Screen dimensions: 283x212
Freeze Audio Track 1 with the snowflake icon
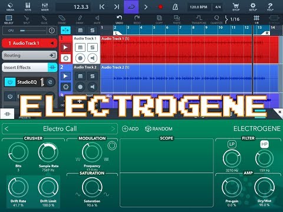pyautogui.click(x=65, y=58)
